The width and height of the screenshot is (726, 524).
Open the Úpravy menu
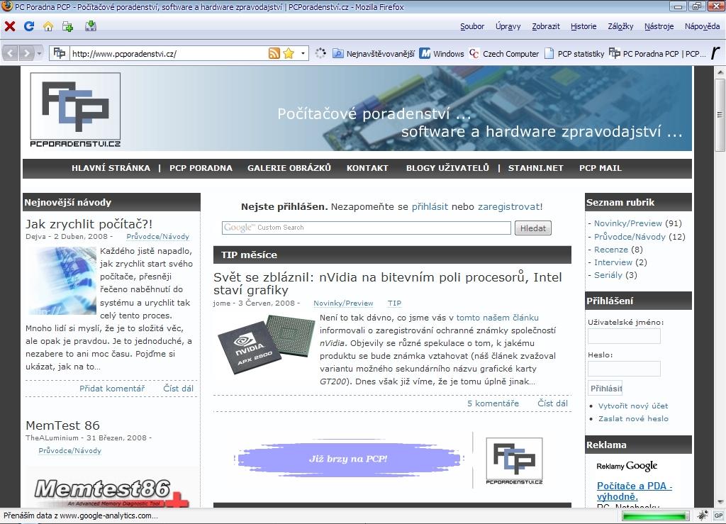click(508, 26)
